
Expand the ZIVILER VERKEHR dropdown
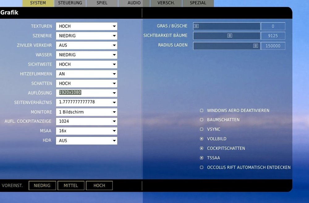coord(87,45)
